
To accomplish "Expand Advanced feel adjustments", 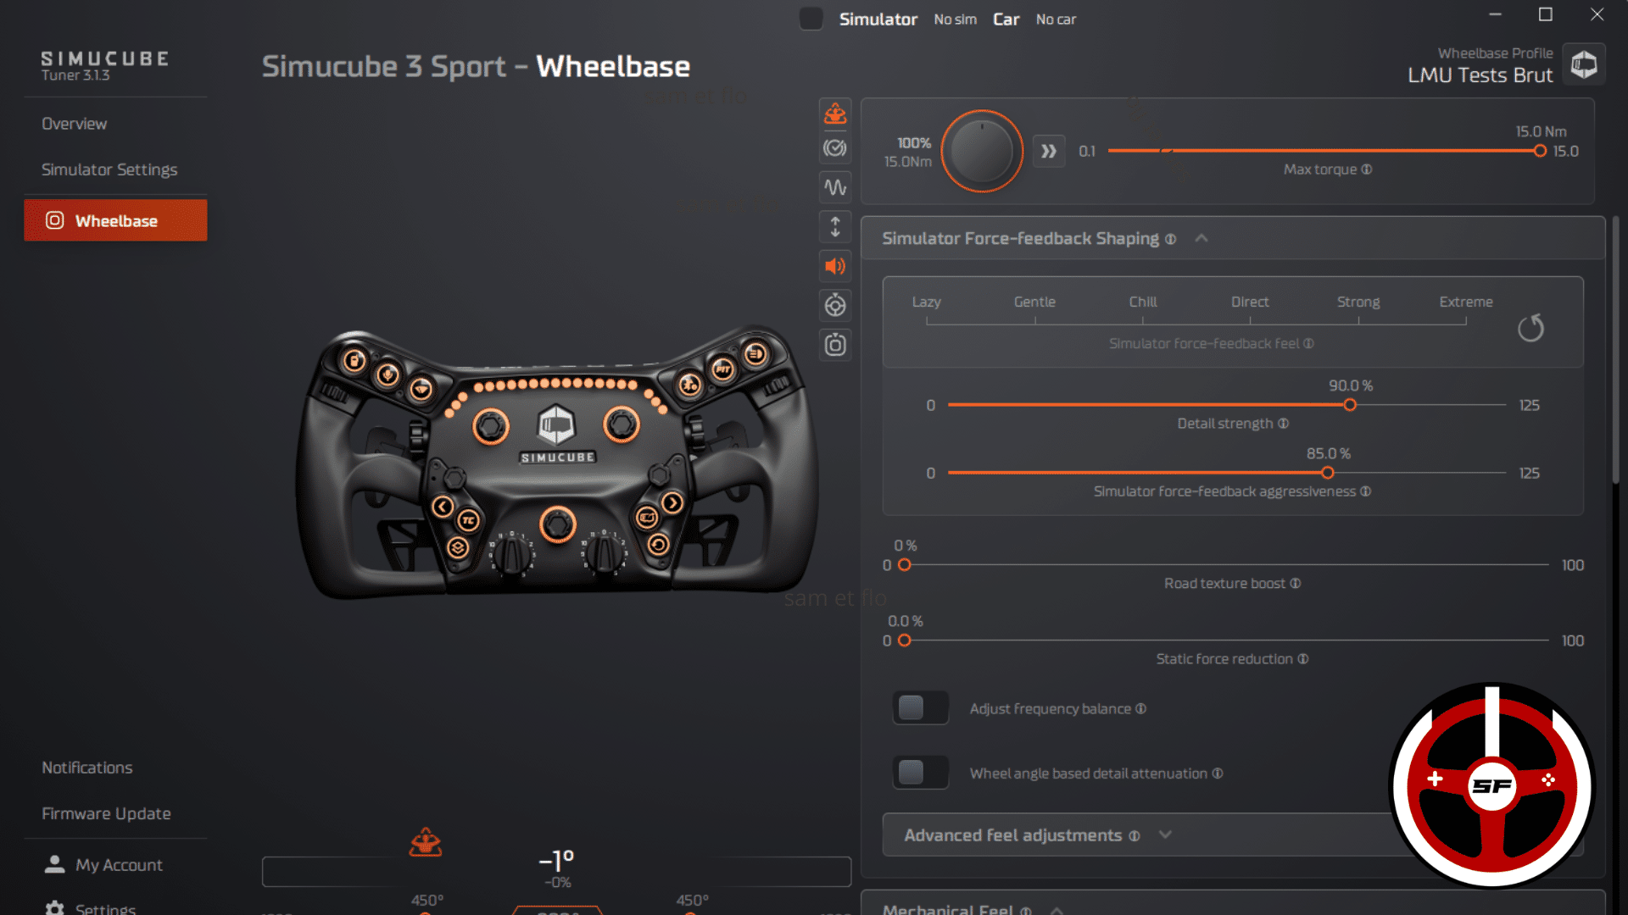I will click(1165, 835).
